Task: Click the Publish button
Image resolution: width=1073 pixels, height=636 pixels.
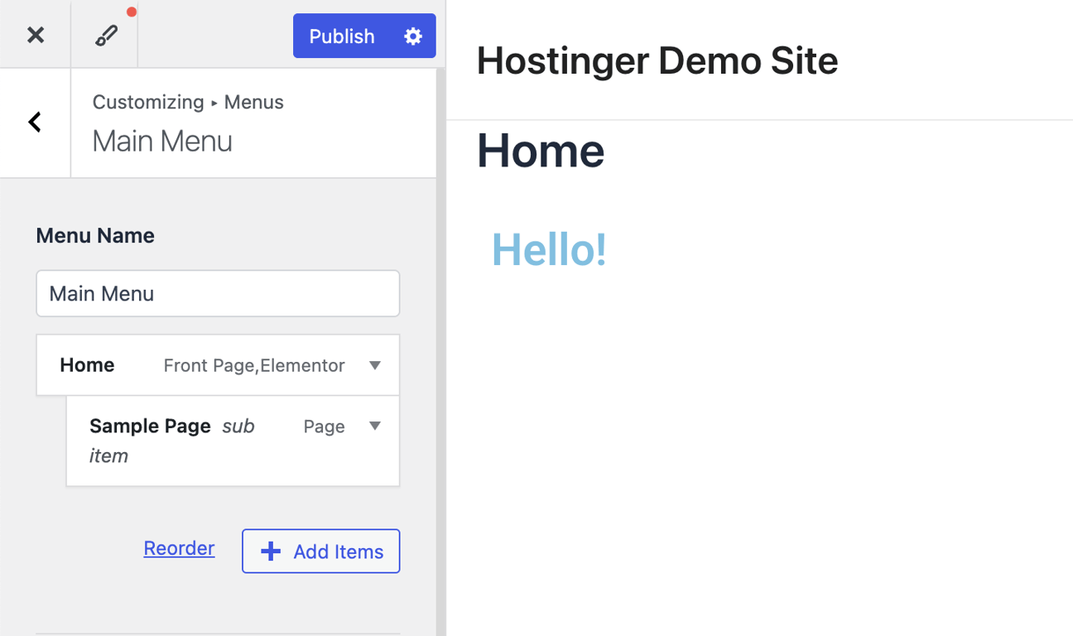Action: point(341,36)
